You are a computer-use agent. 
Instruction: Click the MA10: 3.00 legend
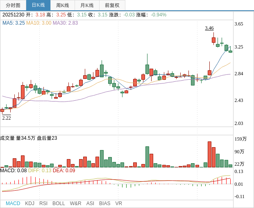(x=39, y=23)
